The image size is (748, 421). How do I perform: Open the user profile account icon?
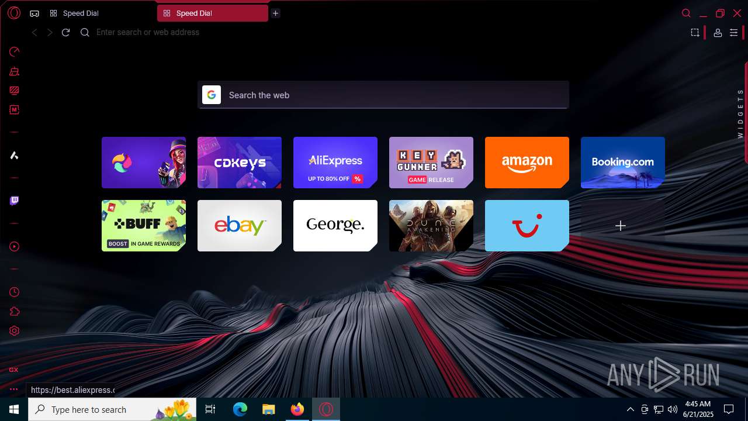point(718,33)
